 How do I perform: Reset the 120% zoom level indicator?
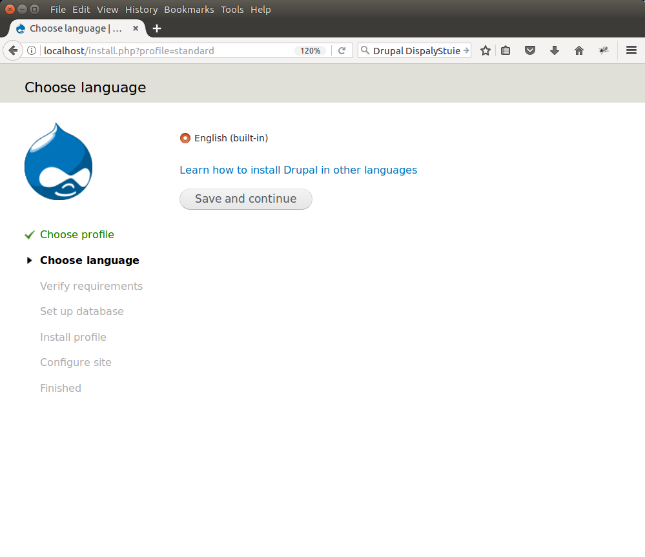click(x=310, y=50)
